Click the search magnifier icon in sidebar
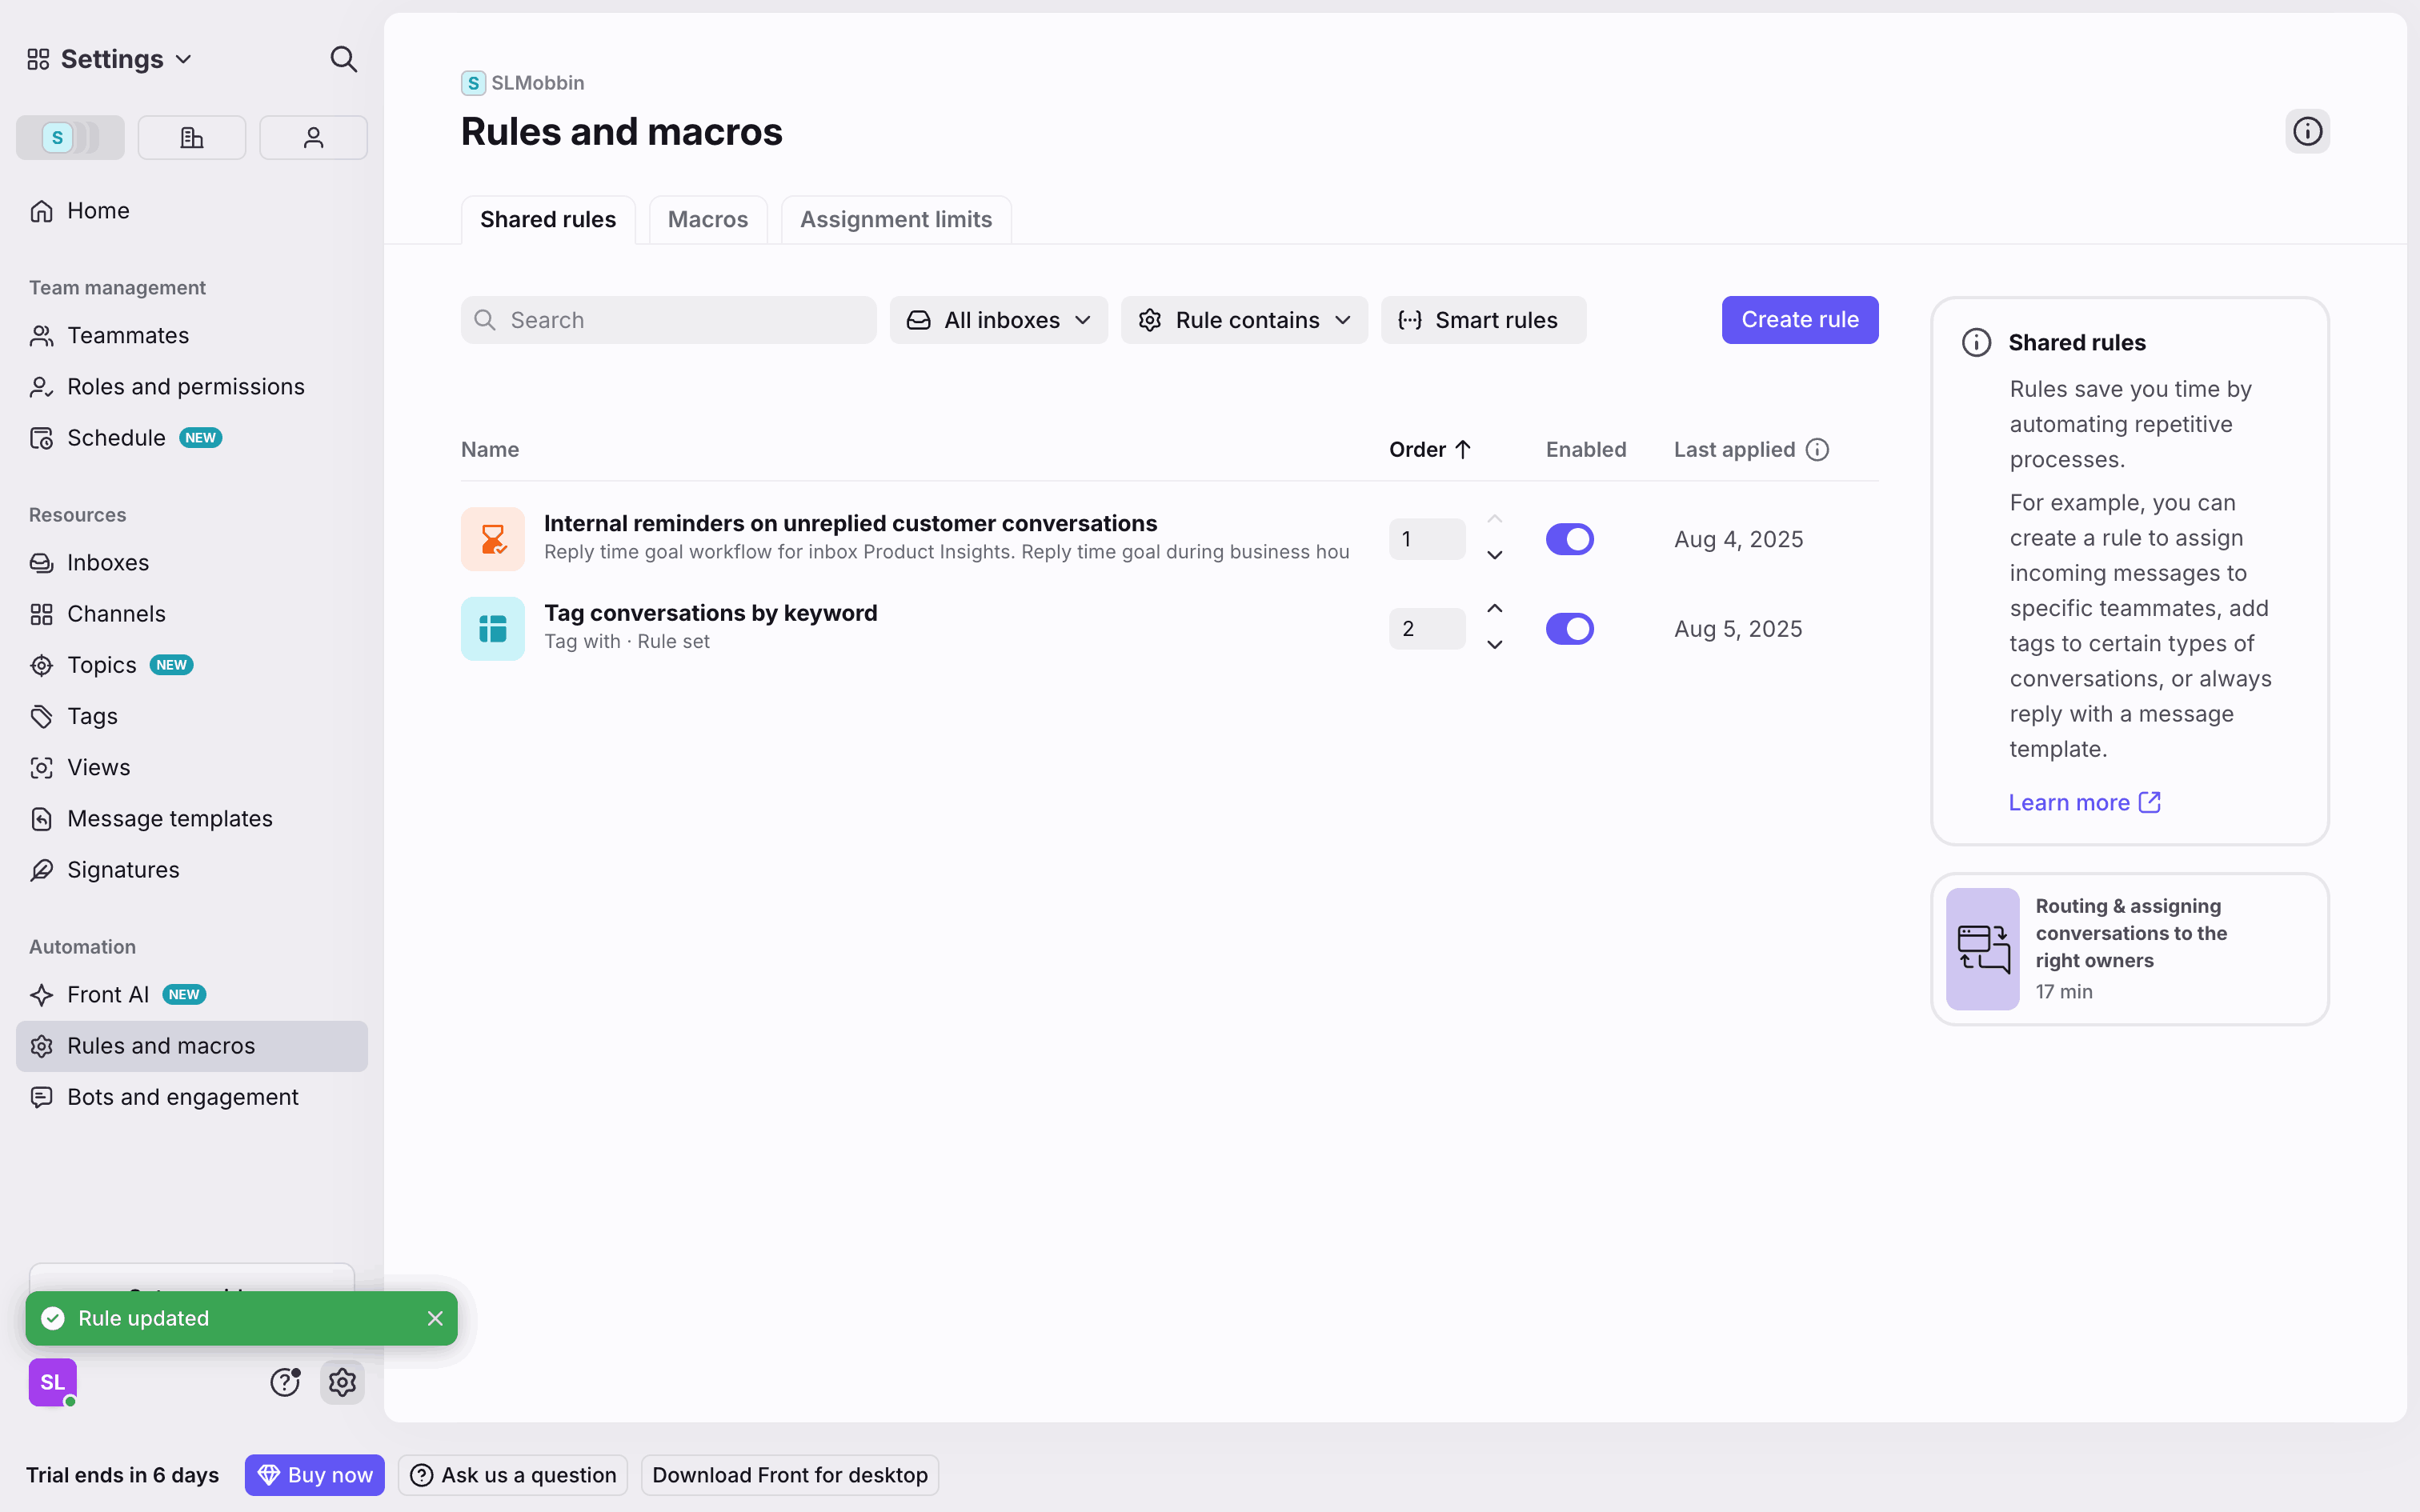The width and height of the screenshot is (2420, 1512). coord(343,60)
